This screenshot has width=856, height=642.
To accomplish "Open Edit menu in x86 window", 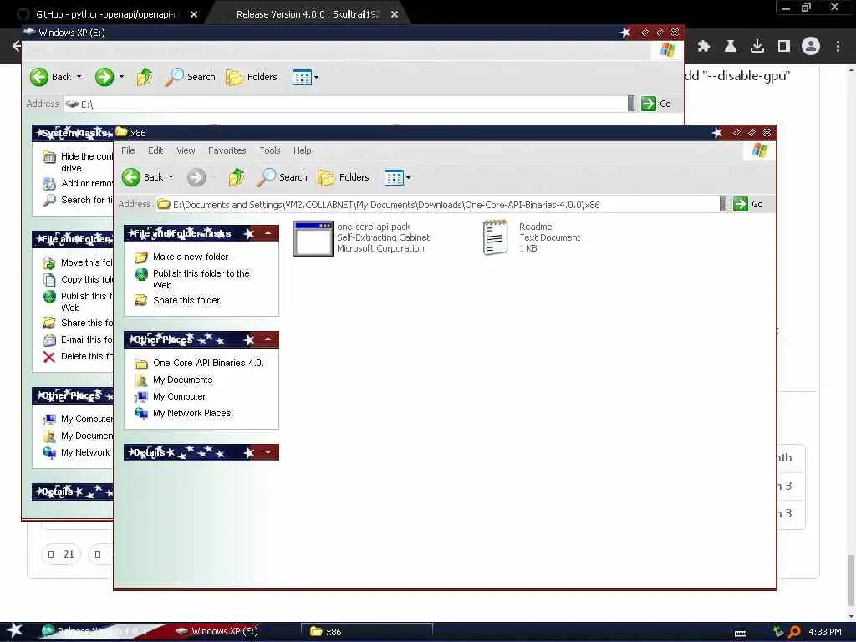I will click(x=155, y=150).
